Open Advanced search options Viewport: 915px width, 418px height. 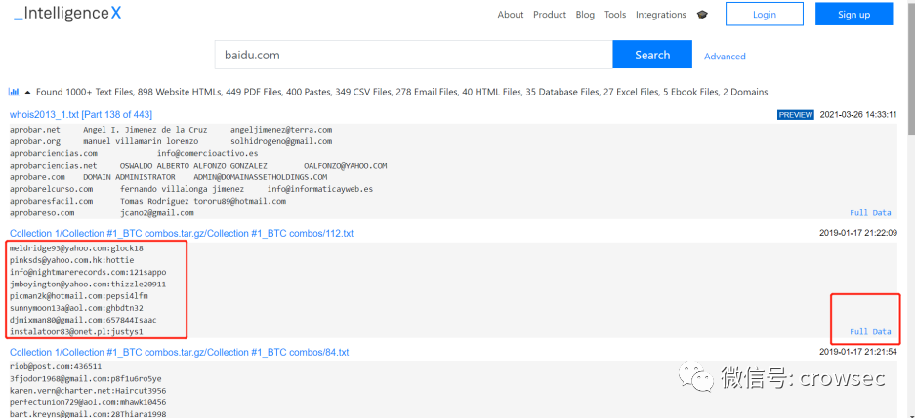[725, 57]
